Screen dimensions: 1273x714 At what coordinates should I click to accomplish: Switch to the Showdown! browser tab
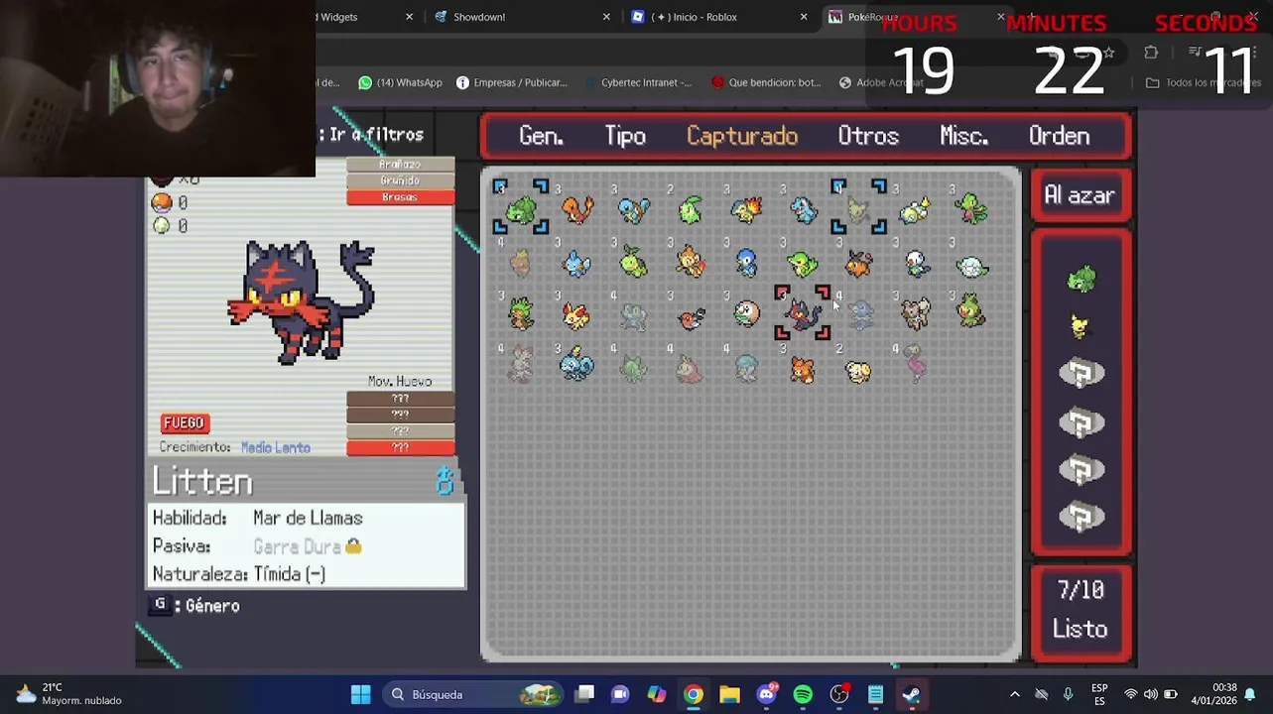pyautogui.click(x=479, y=17)
